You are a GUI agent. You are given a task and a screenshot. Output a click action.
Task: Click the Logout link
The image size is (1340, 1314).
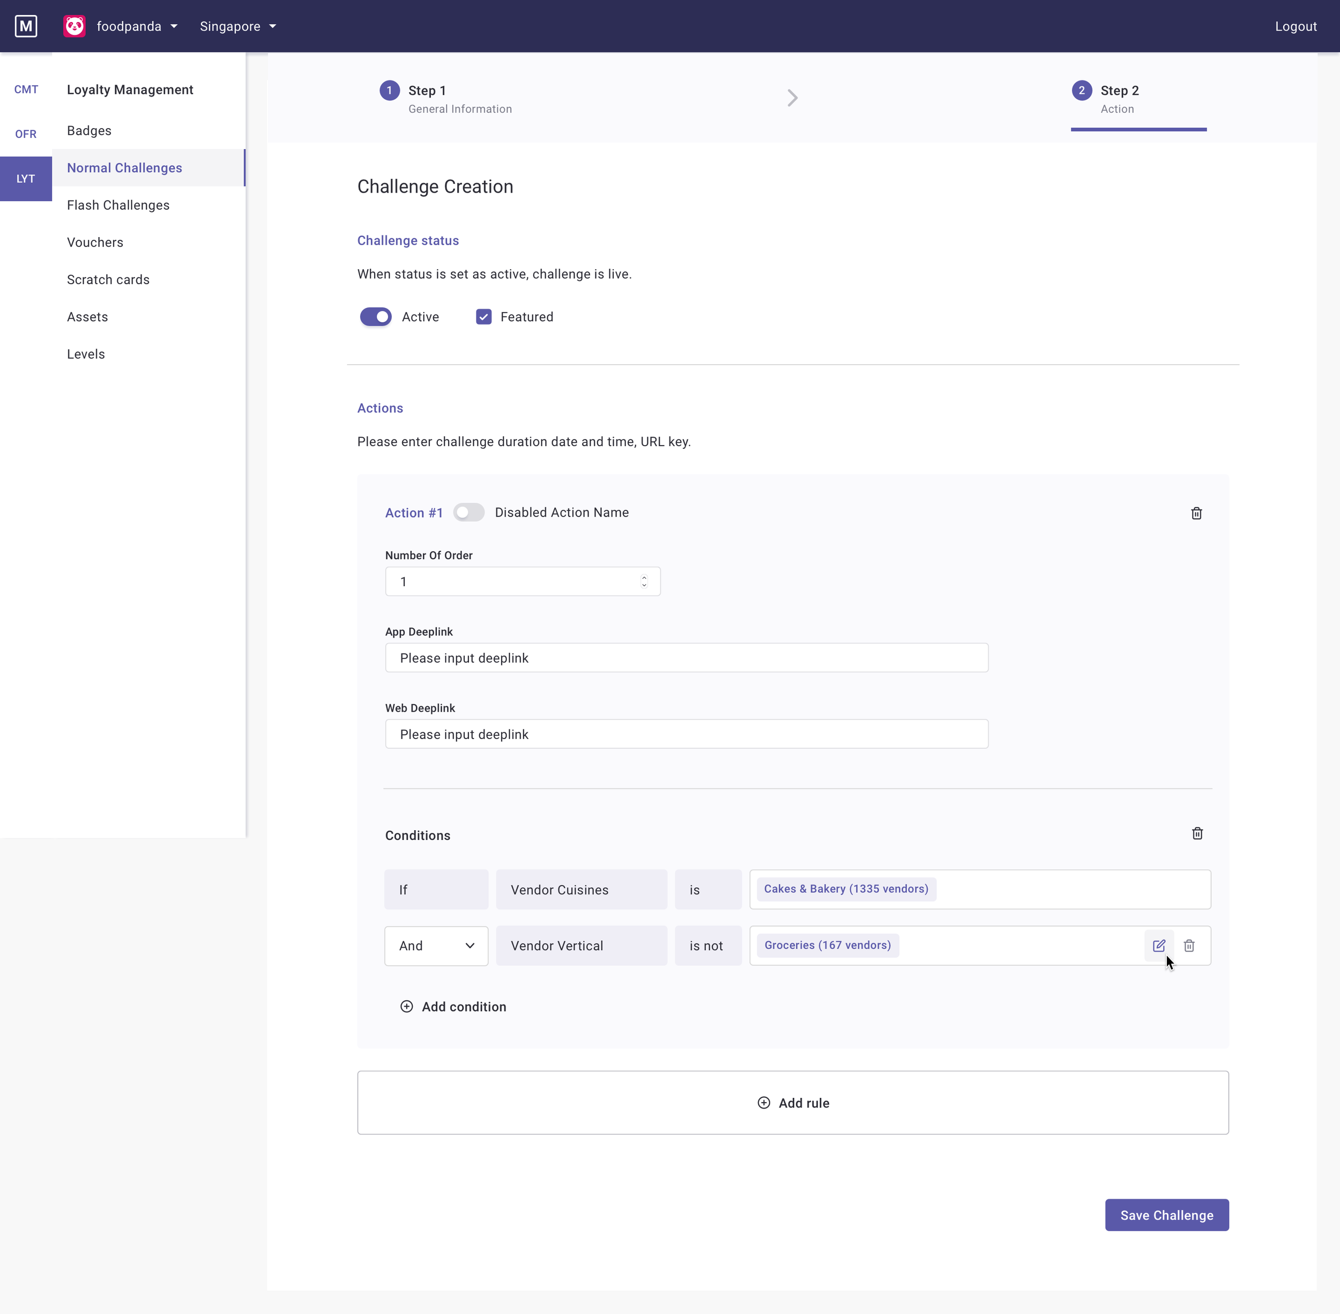pyautogui.click(x=1295, y=26)
